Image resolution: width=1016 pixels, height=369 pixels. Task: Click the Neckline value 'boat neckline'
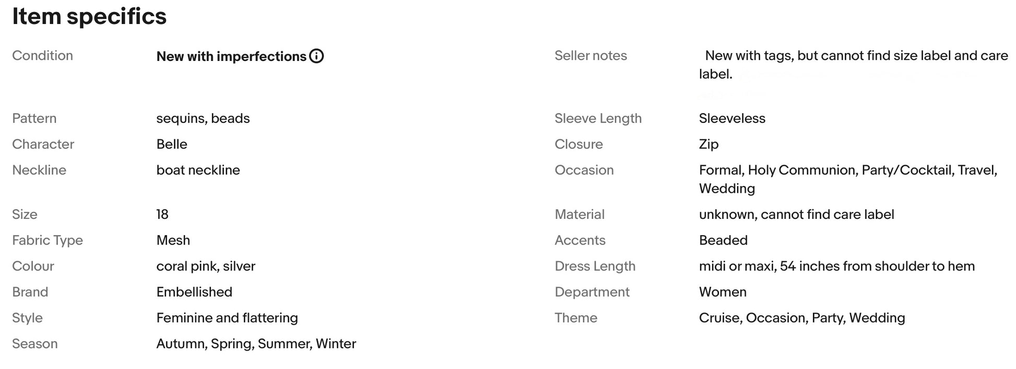pyautogui.click(x=198, y=170)
